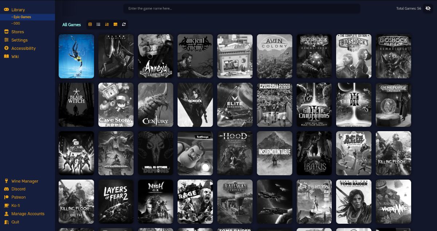Open the Rage game card

click(x=195, y=201)
